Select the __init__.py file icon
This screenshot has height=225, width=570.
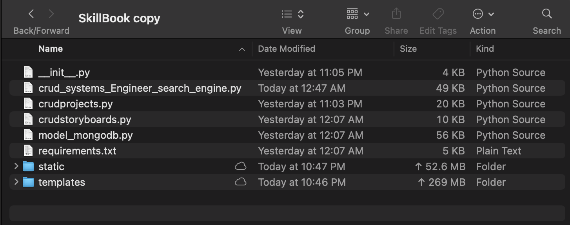(28, 72)
